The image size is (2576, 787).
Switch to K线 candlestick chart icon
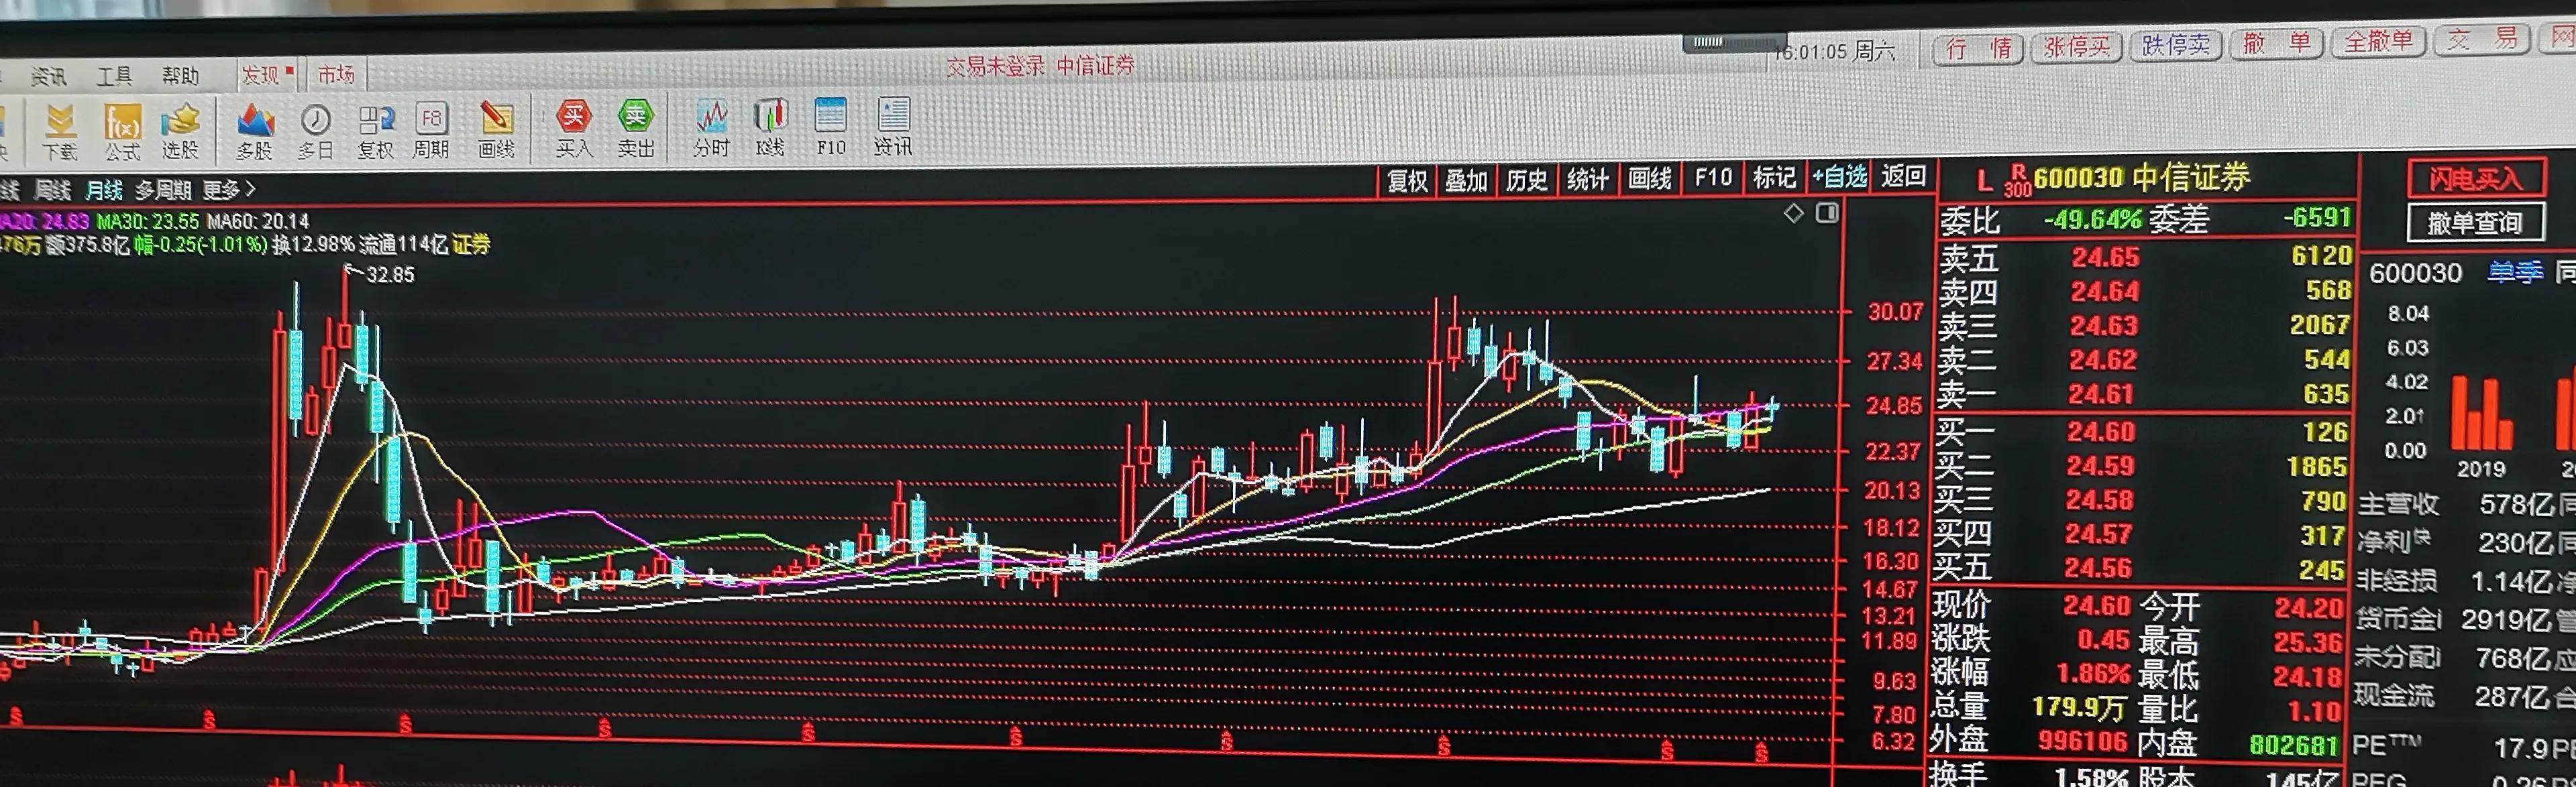[x=770, y=129]
